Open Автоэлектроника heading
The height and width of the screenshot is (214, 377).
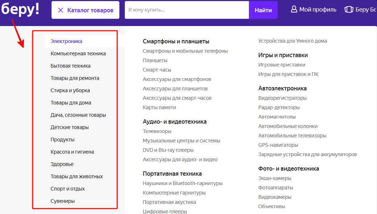(283, 89)
